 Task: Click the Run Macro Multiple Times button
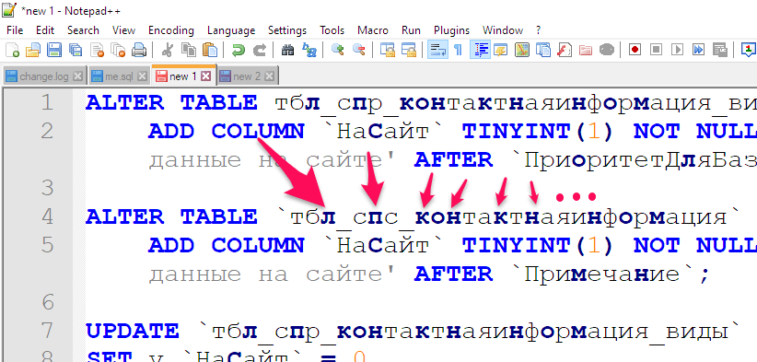click(699, 50)
